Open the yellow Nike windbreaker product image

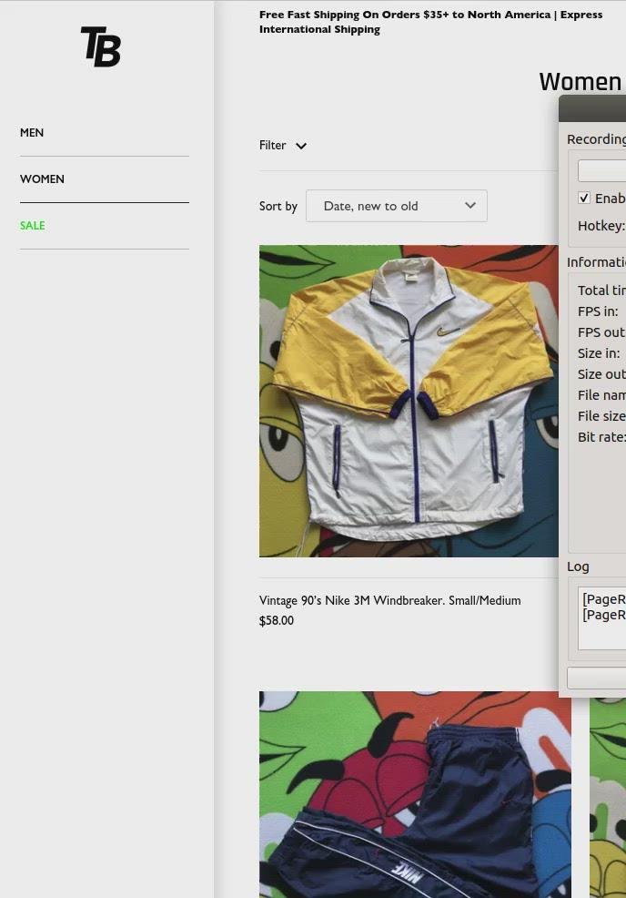point(409,401)
